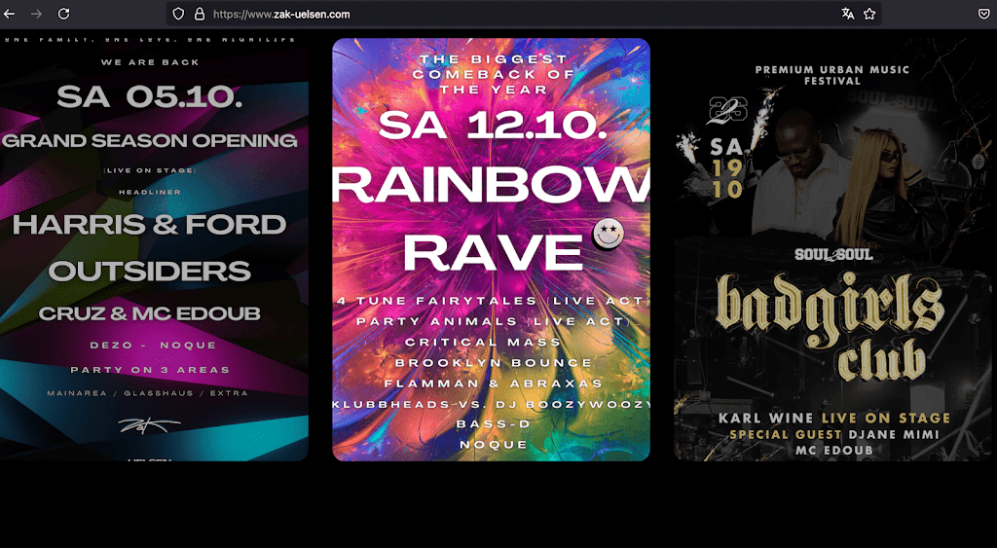
Task: Click the translate page icon
Action: (x=848, y=14)
